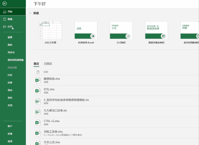Screen dimensions: 199x145
Task: Click the icon beside 学院工资表.xlsx
Action: pyautogui.click(x=38, y=133)
